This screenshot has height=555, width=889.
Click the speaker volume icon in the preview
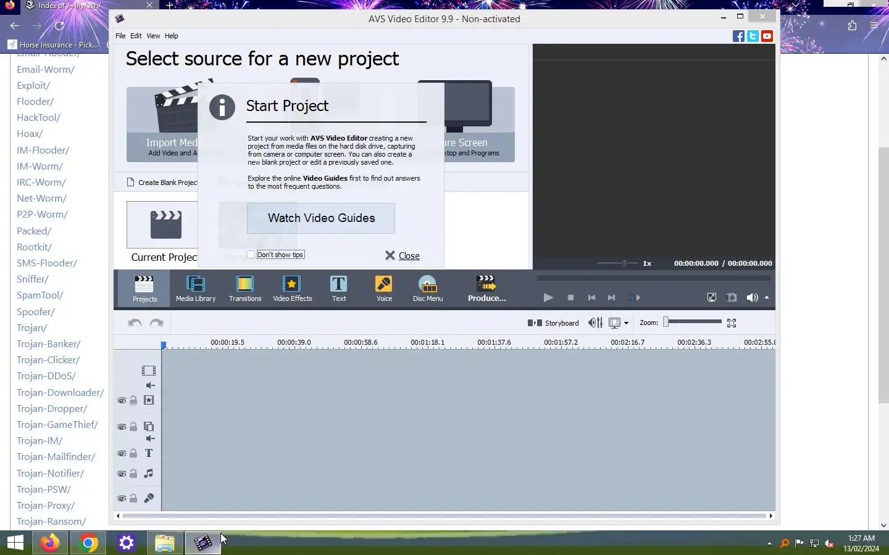tap(751, 297)
